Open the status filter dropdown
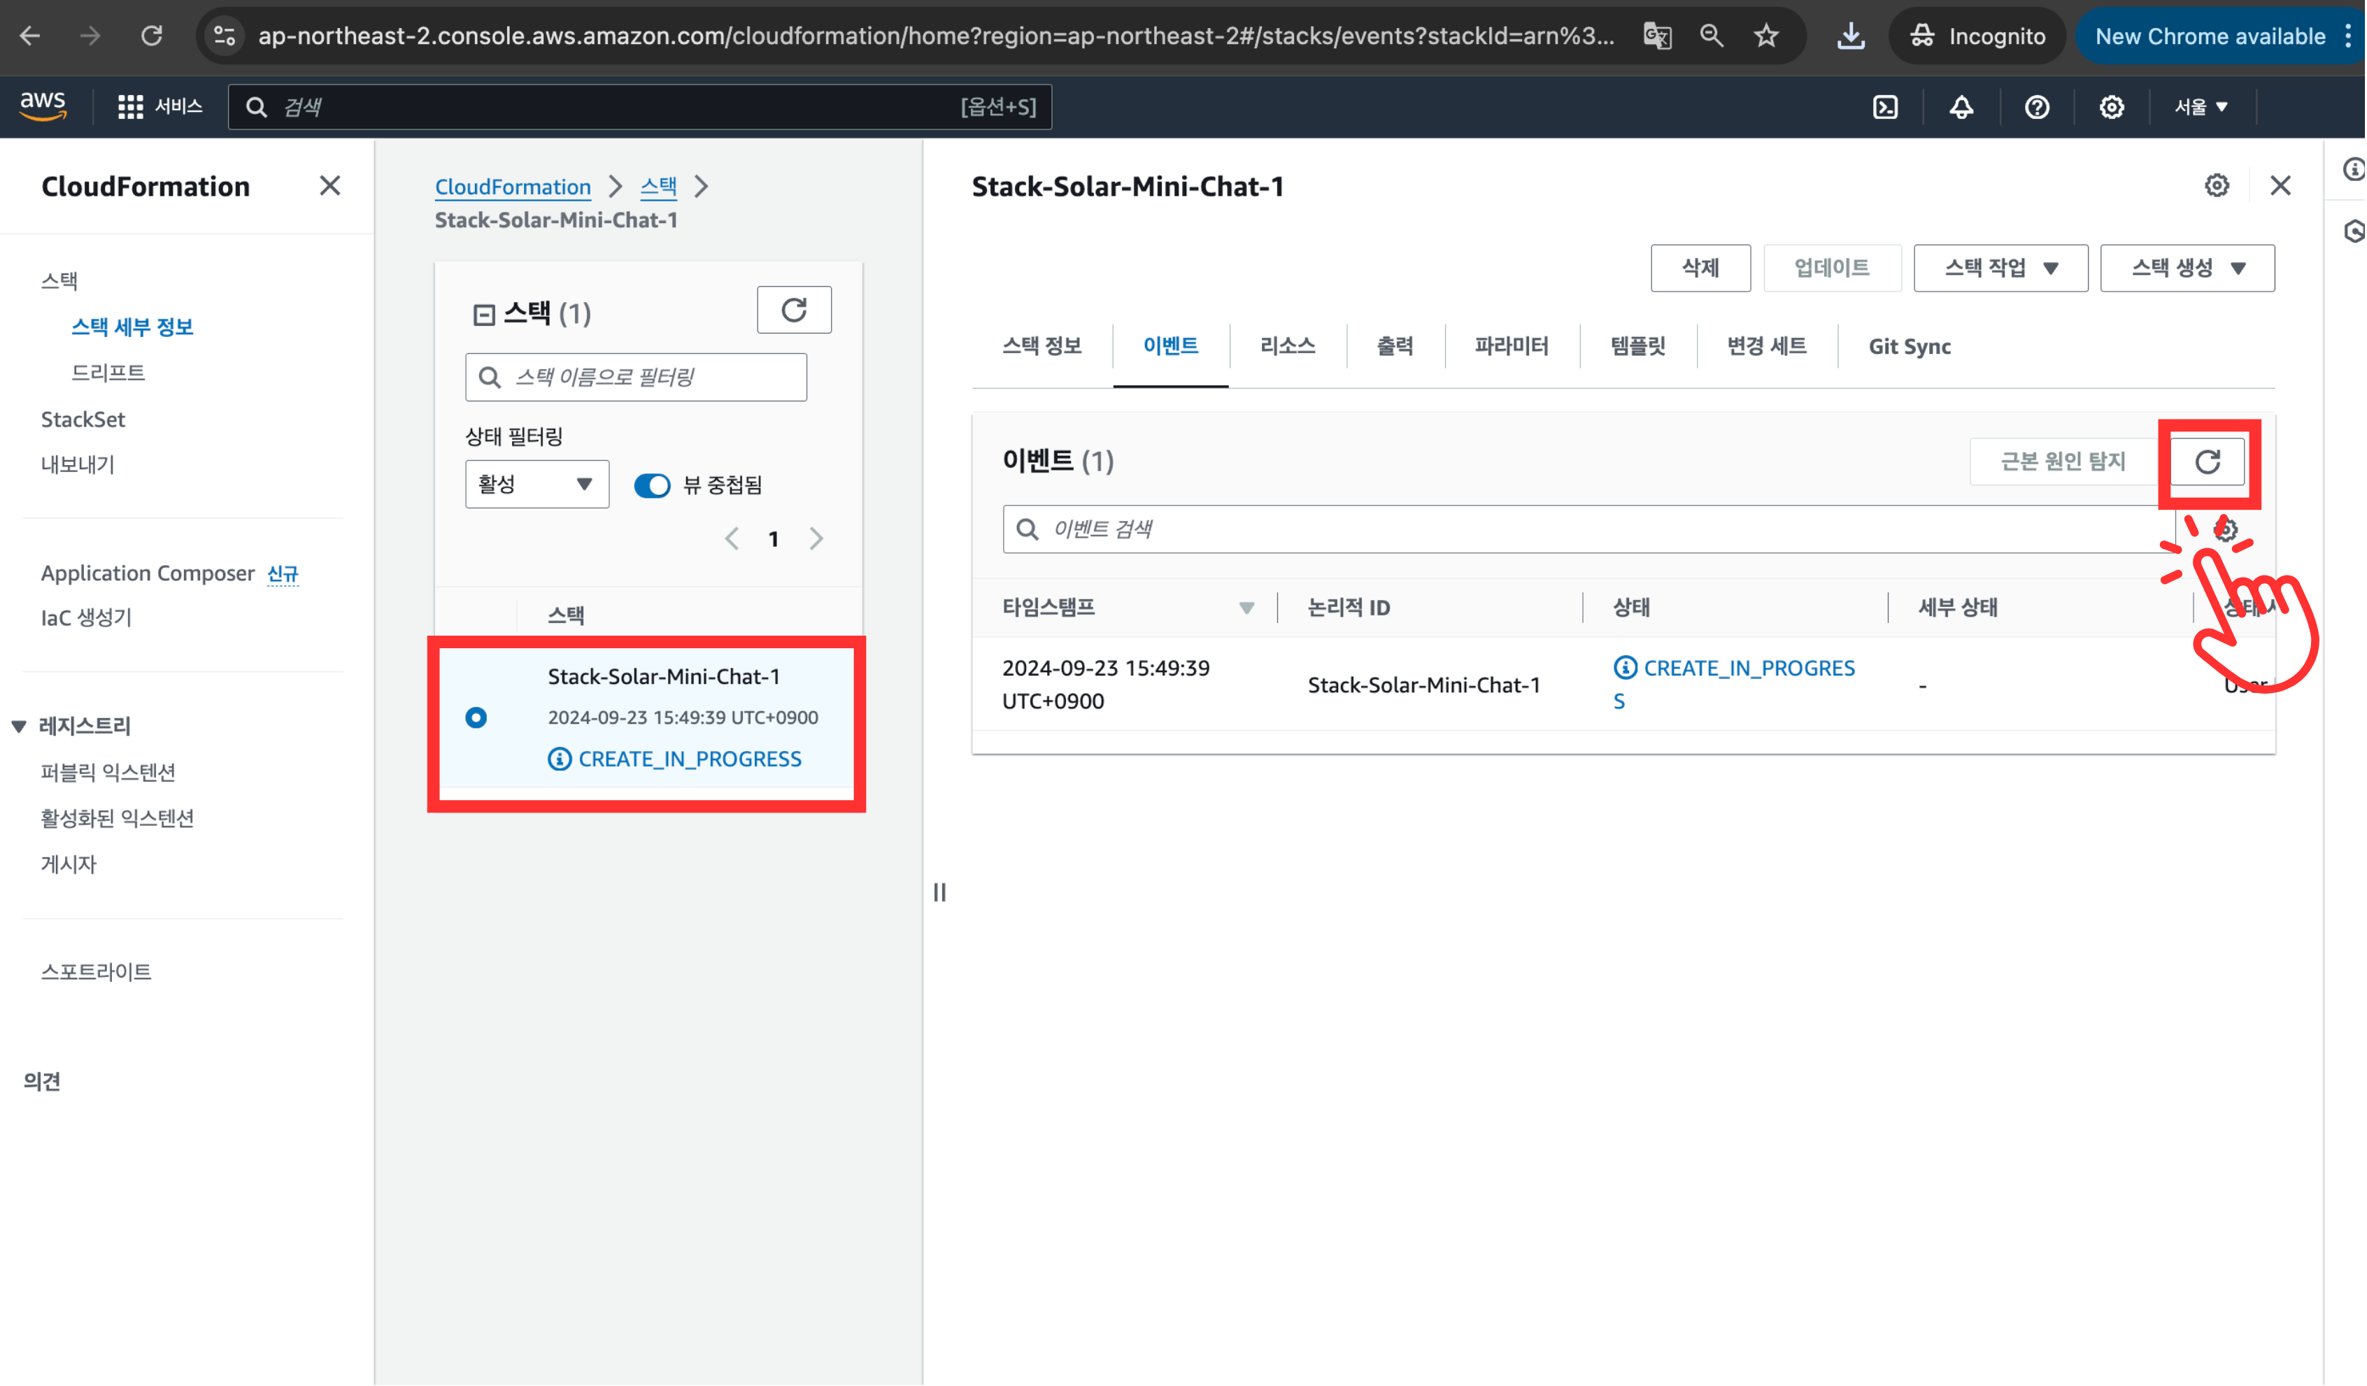Viewport: 2367px width, 1386px height. point(537,485)
